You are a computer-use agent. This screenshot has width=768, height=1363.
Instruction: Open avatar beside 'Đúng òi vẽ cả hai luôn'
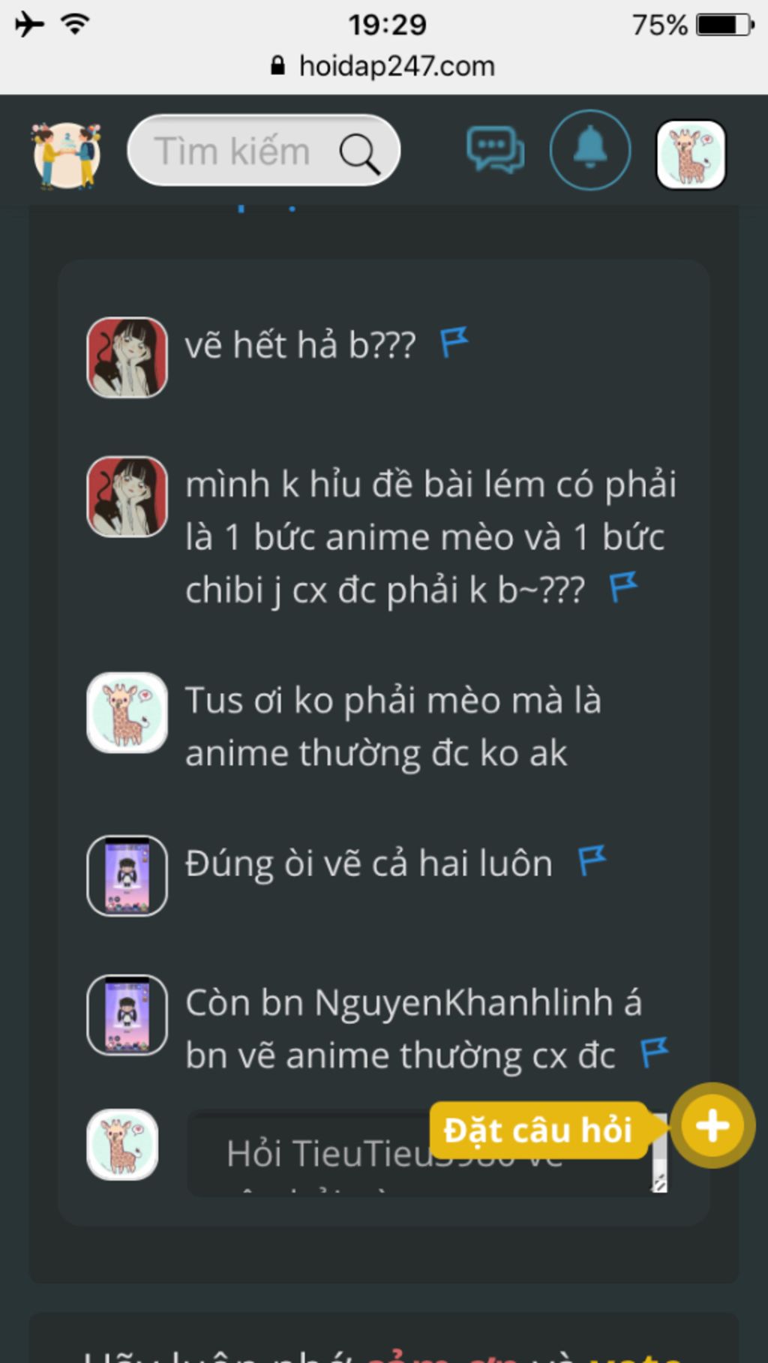point(127,875)
